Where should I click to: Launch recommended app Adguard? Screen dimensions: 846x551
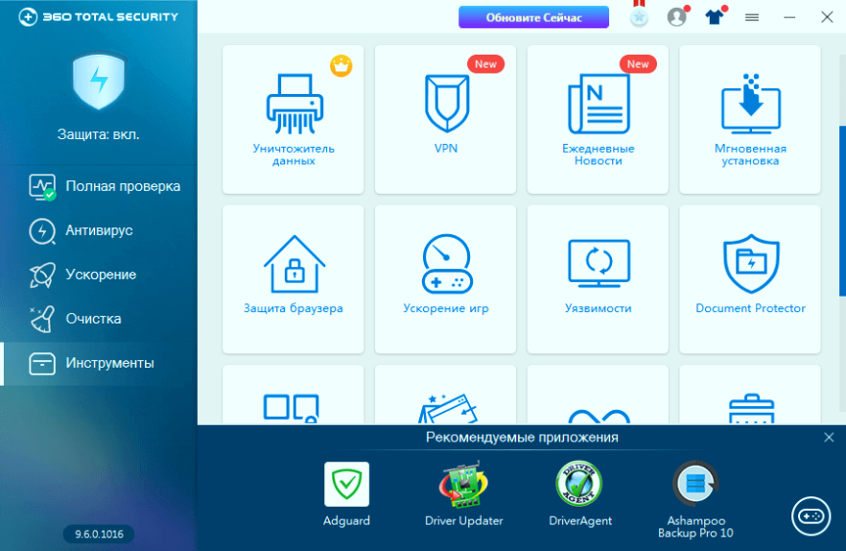coord(346,494)
